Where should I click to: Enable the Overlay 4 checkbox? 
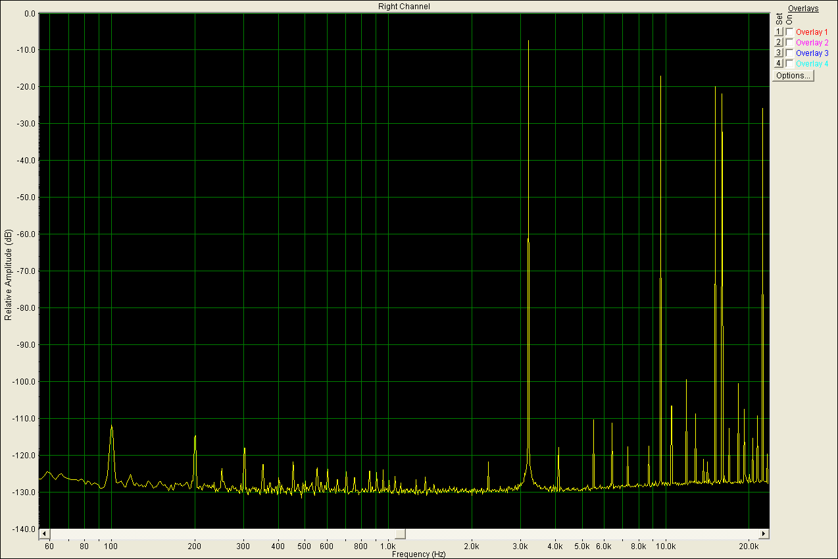pyautogui.click(x=789, y=63)
